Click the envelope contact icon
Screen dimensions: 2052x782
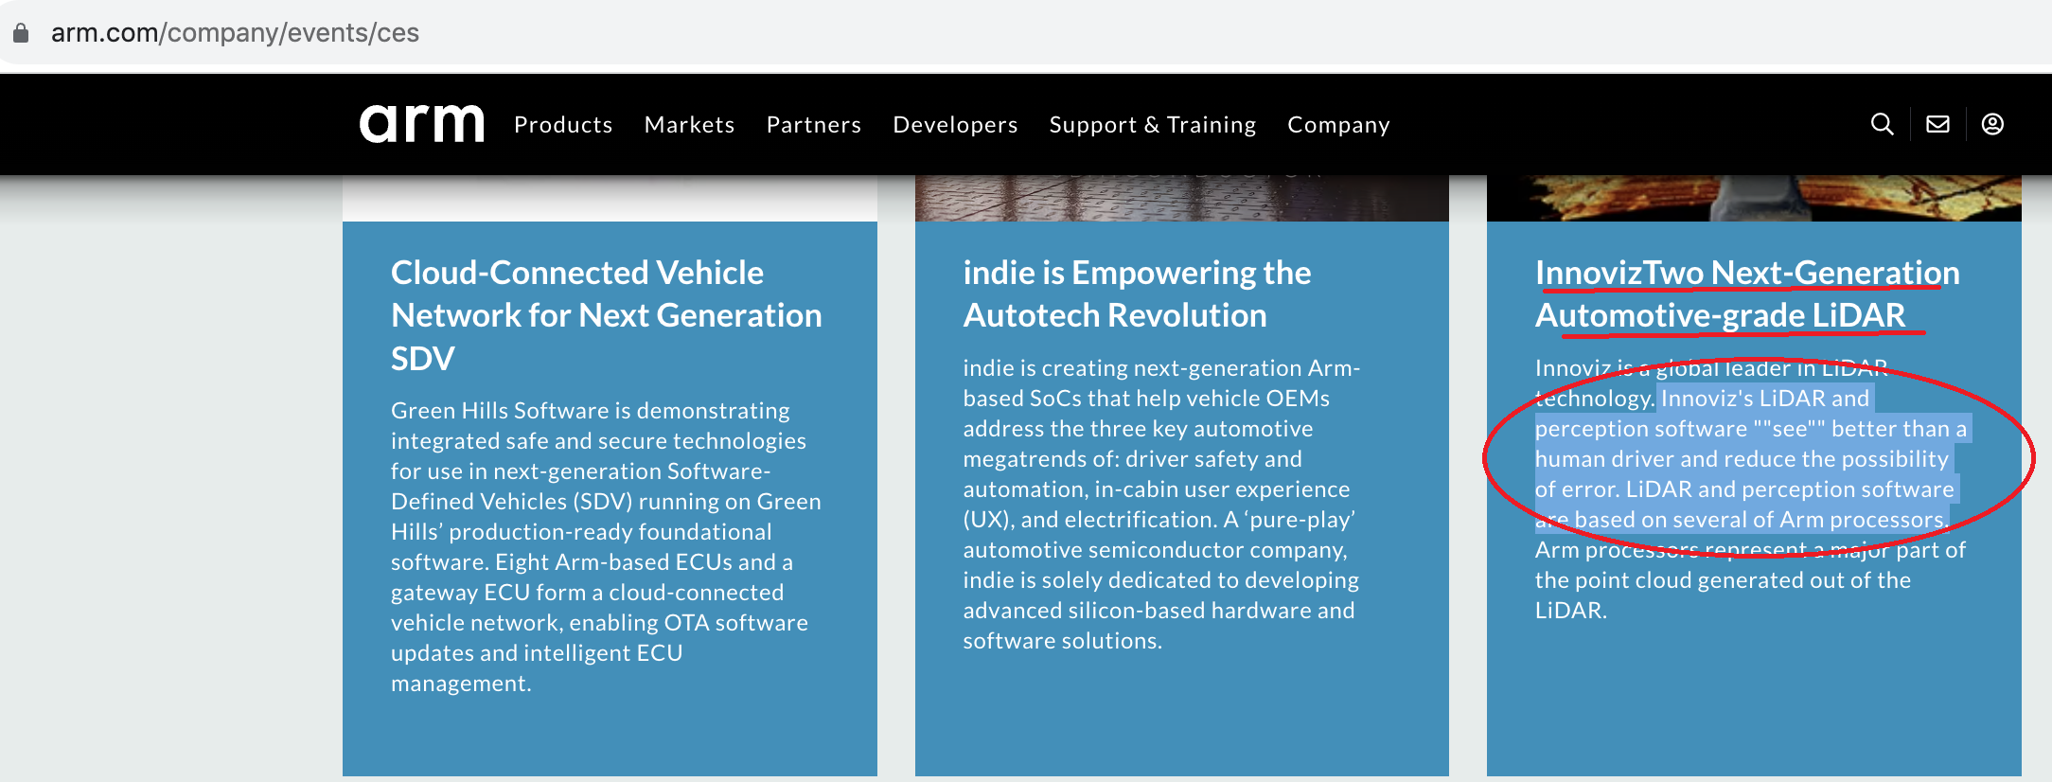1937,124
